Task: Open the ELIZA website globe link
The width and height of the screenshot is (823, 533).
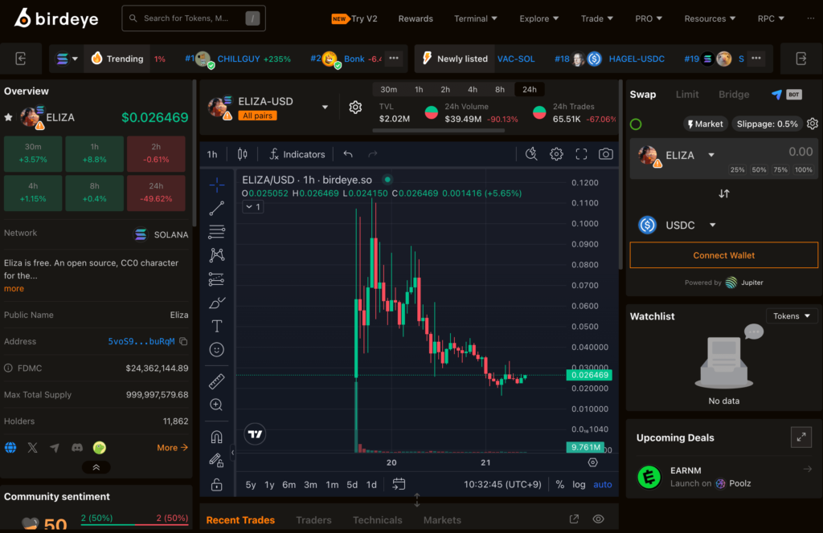Action: pyautogui.click(x=10, y=448)
